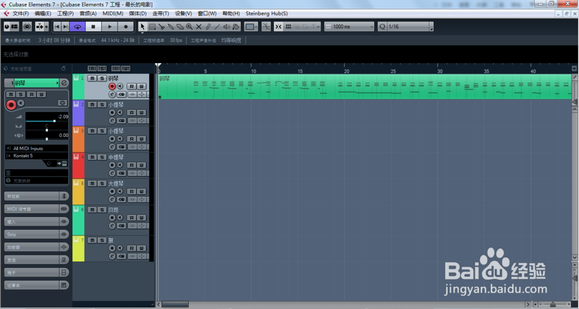Disable record enable on 钢琴 track
The image size is (579, 309).
112,86
